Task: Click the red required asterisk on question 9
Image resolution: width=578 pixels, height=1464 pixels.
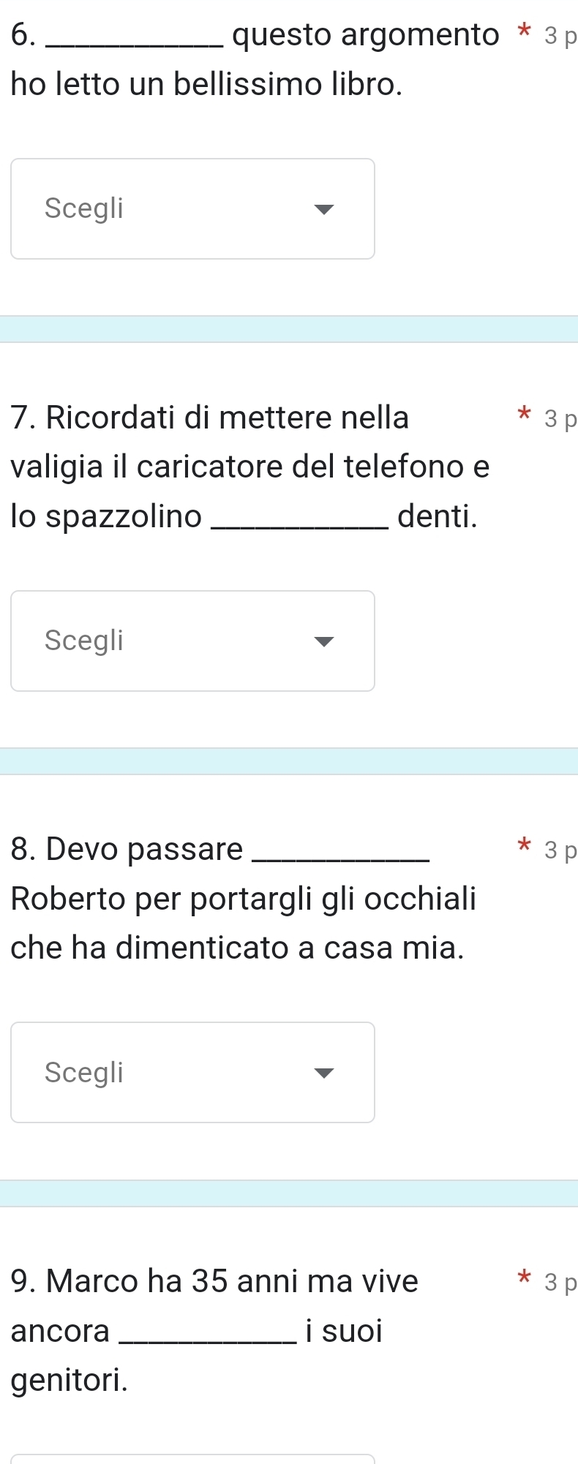Action: point(522,1280)
